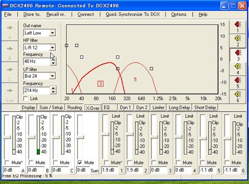Screen dimensions: 249x184
Task: Mute output channel 2
Action: tap(129, 163)
